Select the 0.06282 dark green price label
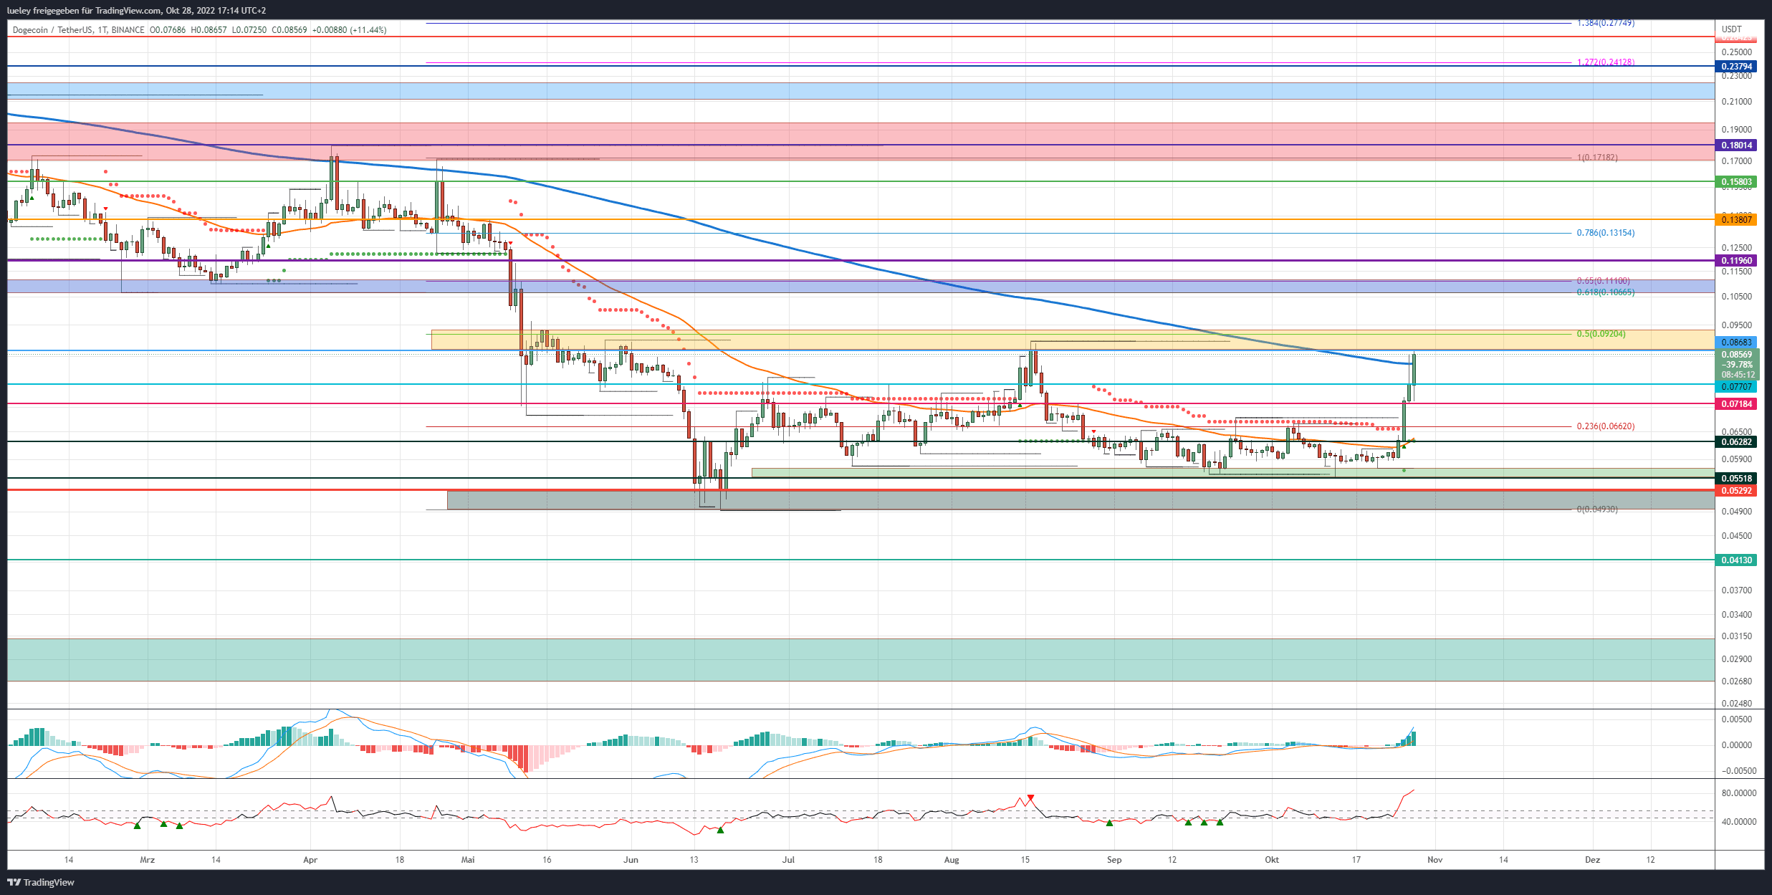The width and height of the screenshot is (1772, 895). pyautogui.click(x=1737, y=442)
